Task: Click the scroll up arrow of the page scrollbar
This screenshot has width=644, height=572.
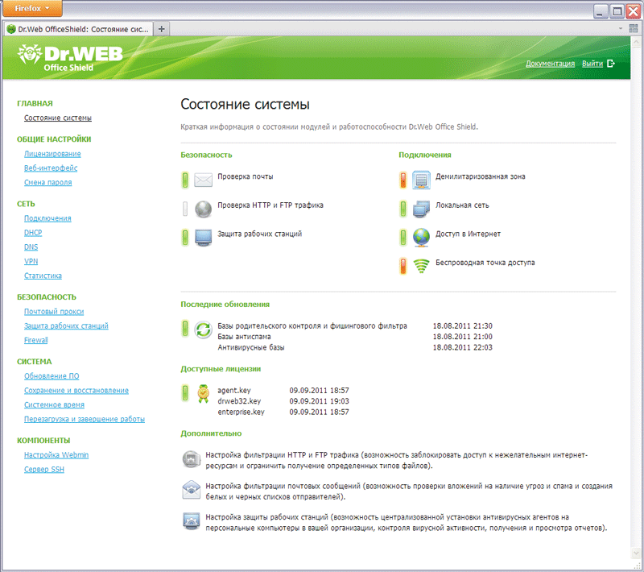Action: (637, 42)
